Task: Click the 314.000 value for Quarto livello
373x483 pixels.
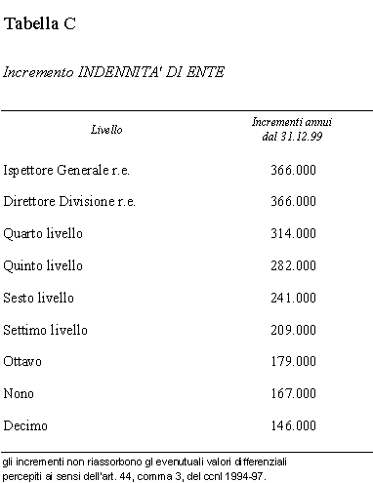Action: pyautogui.click(x=293, y=233)
